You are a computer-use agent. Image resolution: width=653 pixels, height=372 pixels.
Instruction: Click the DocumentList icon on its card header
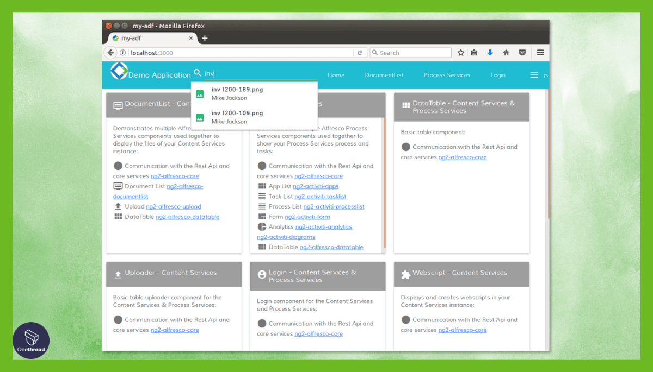pos(117,105)
